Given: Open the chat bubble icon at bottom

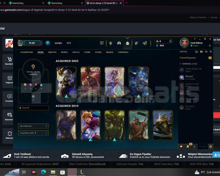Looking at the screenshot, I should (x=181, y=147).
